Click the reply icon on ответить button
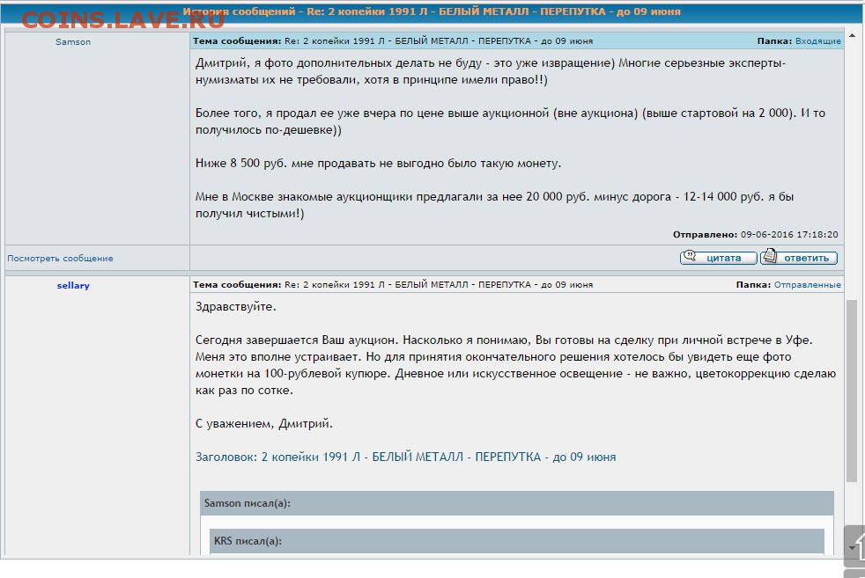 (x=770, y=256)
